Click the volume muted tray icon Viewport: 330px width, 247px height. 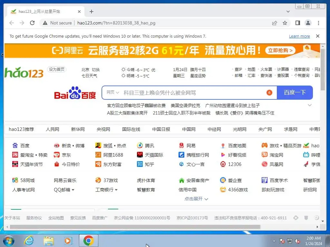click(x=297, y=241)
